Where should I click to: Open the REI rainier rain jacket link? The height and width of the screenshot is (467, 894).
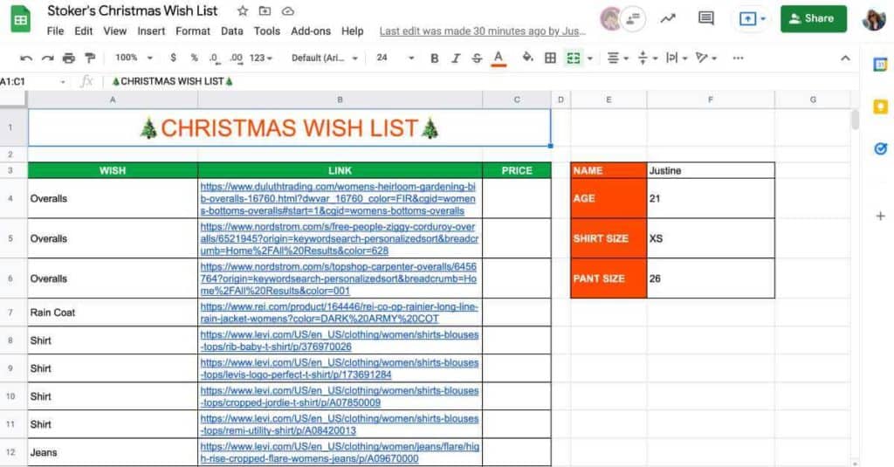[x=340, y=312]
